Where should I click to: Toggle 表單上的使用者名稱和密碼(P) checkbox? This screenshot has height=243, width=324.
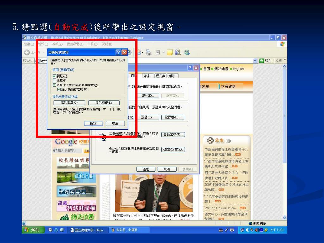pos(54,85)
